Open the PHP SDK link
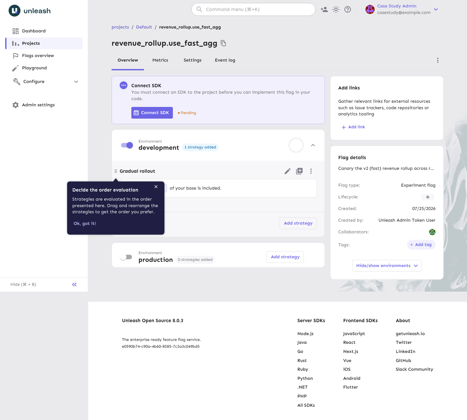 click(x=302, y=396)
